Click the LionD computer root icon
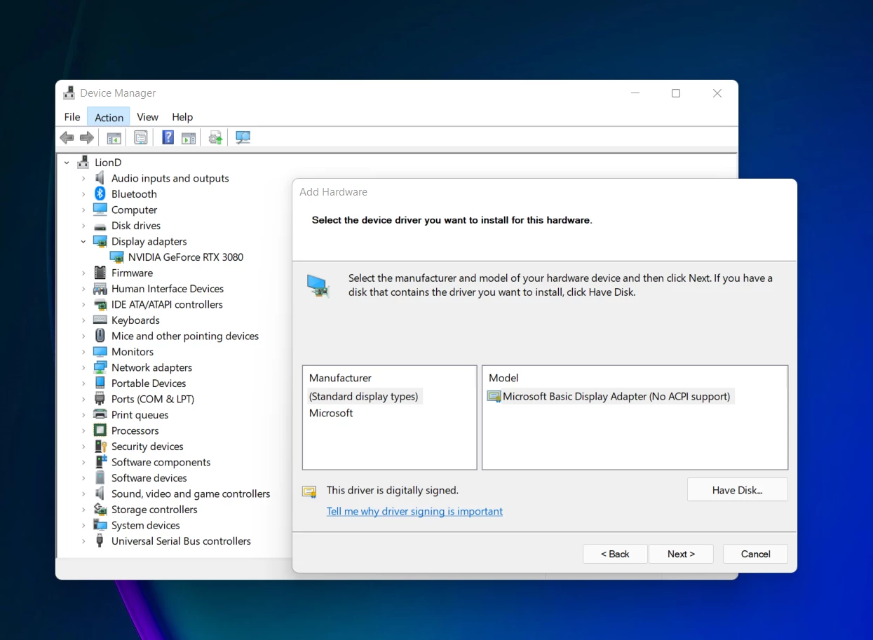 point(83,162)
